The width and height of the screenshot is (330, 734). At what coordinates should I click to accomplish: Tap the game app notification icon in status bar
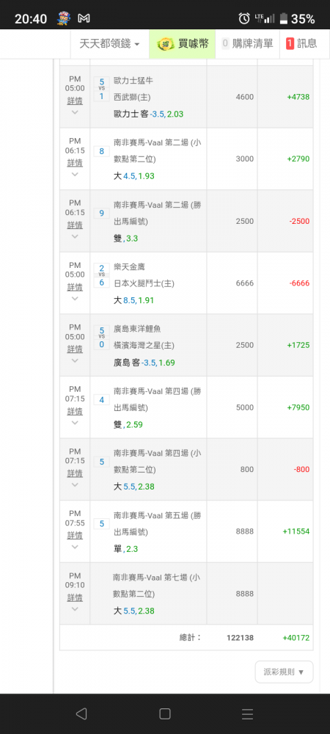coord(63,19)
